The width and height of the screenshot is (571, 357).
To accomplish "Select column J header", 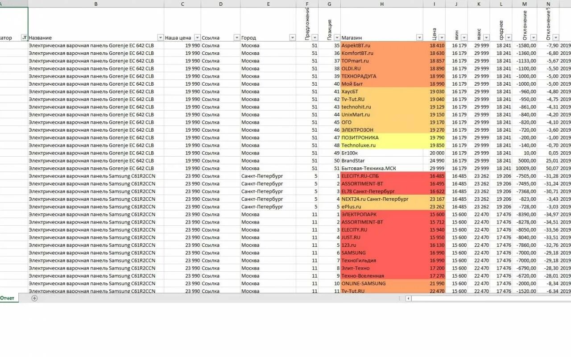I will point(456,4).
